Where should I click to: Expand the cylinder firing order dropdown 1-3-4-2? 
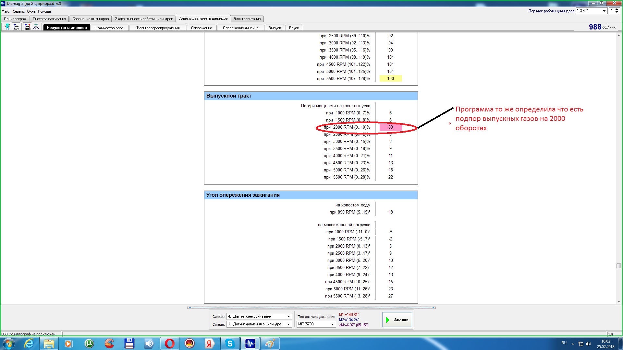604,11
